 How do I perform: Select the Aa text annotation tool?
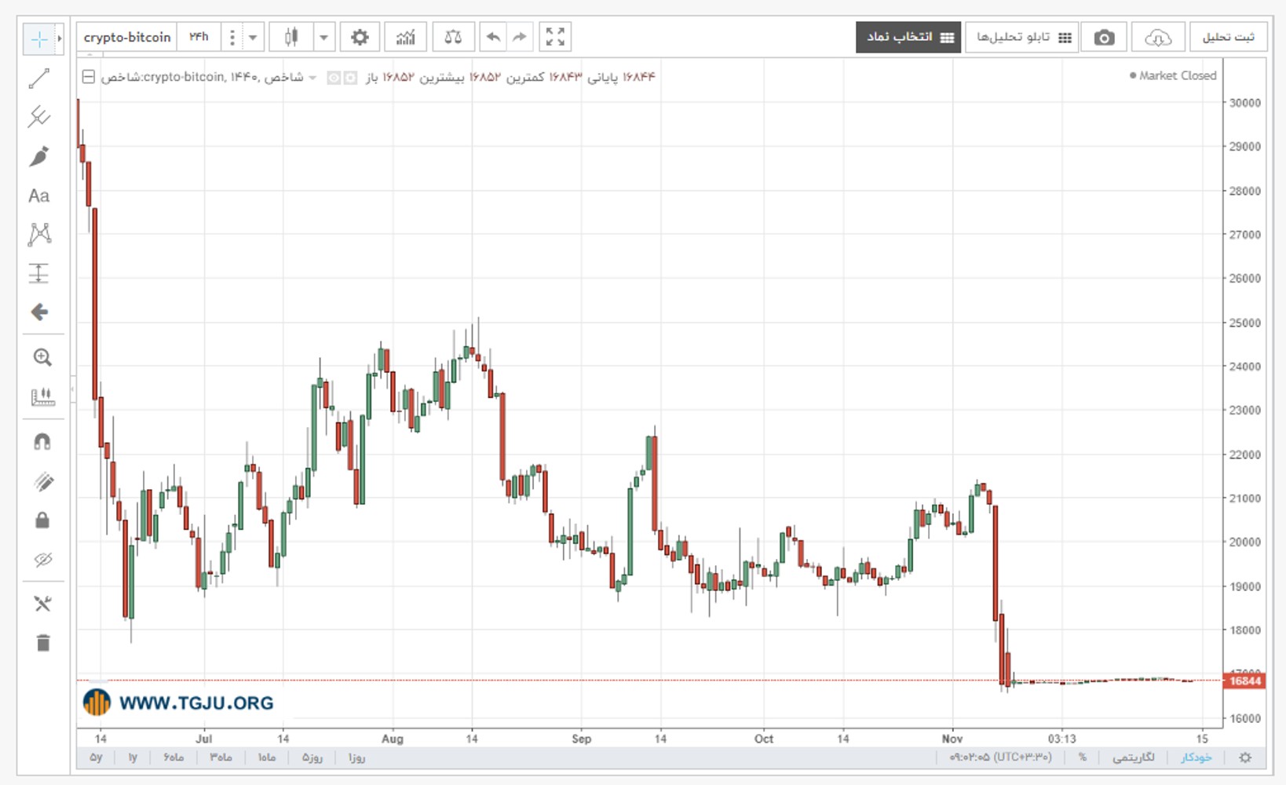39,195
